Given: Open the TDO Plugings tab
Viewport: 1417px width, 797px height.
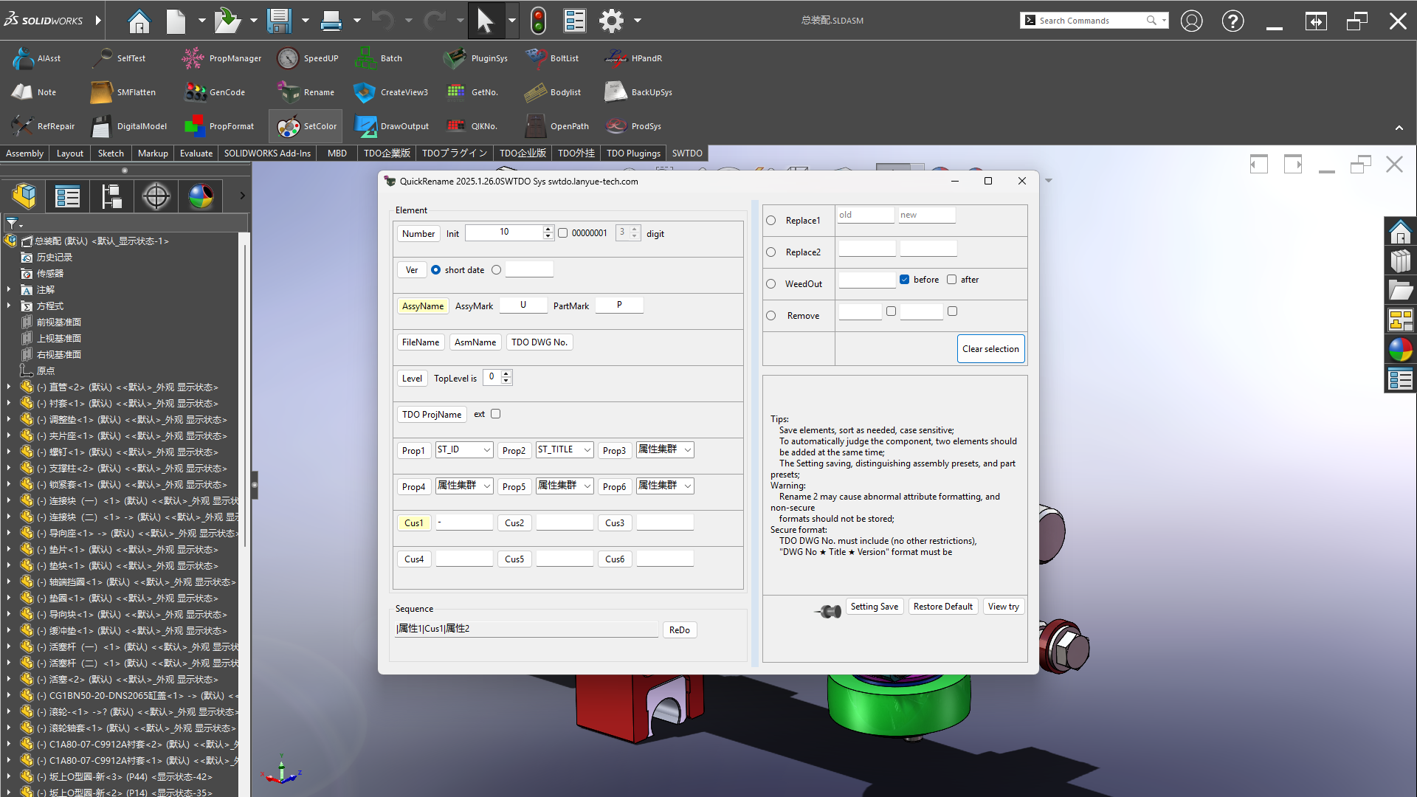Looking at the screenshot, I should coord(633,153).
